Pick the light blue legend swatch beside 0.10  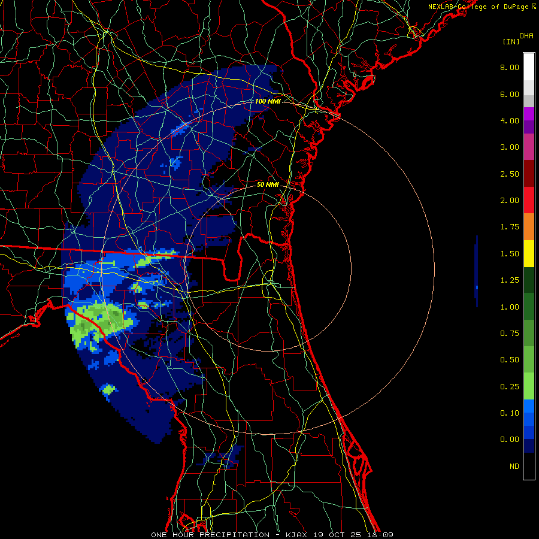[529, 406]
